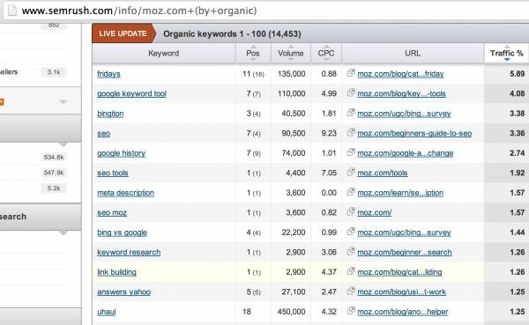This screenshot has height=325, width=529.
Task: Click the 547.9k sidebar value
Action: tap(54, 173)
